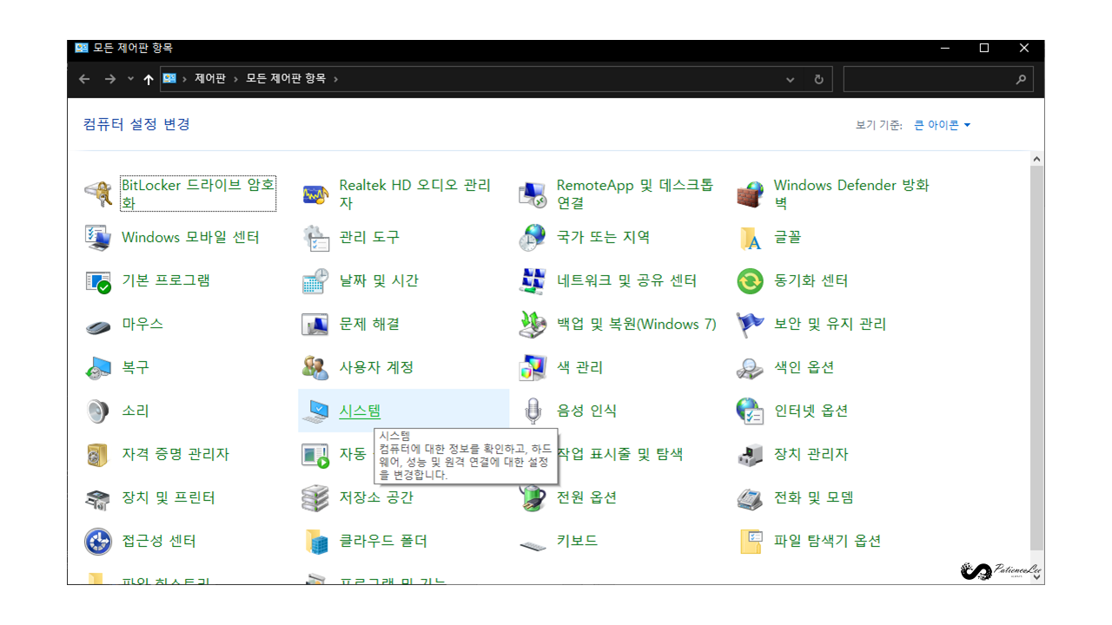Viewport: 1112px width, 625px height.
Task: Open the recent locations arrow beside Forward
Action: (x=130, y=79)
